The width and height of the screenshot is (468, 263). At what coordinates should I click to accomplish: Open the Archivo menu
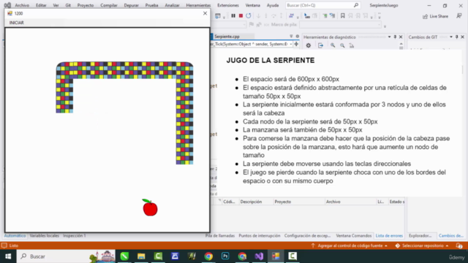(22, 5)
